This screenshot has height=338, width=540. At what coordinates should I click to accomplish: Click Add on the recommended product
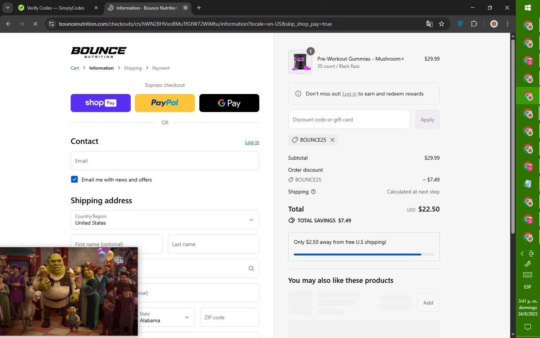pos(428,303)
